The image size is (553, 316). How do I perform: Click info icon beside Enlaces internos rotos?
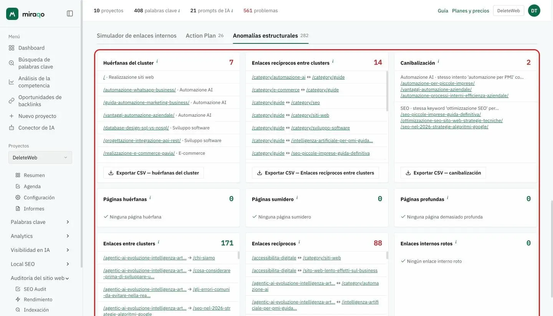coord(456,242)
